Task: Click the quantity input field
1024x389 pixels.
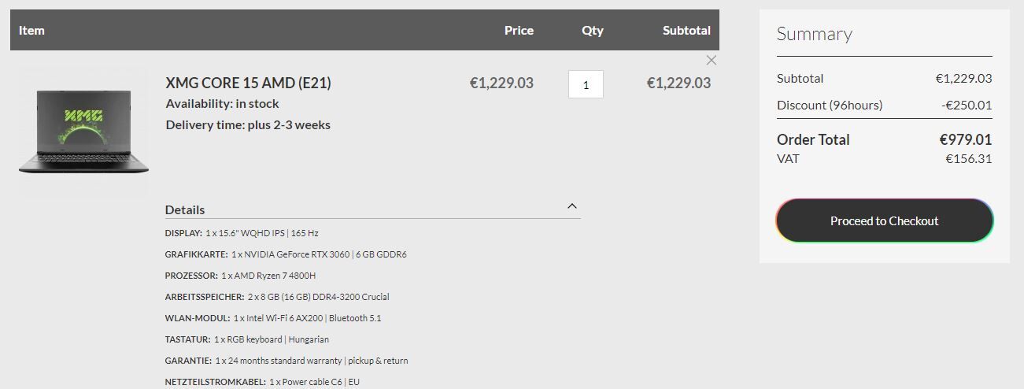Action: [x=586, y=84]
